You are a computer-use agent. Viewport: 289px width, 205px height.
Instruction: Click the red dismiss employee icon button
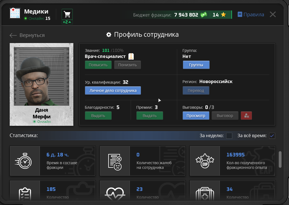pyautogui.click(x=246, y=116)
